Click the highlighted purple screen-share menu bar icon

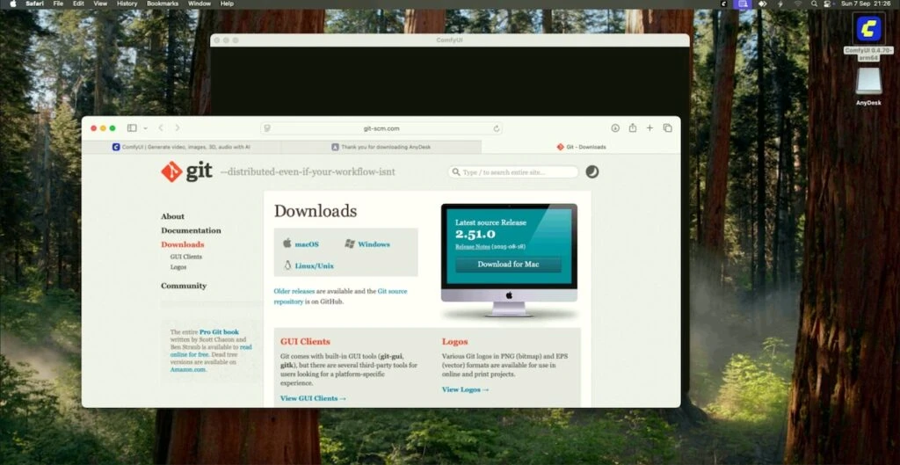(x=743, y=4)
